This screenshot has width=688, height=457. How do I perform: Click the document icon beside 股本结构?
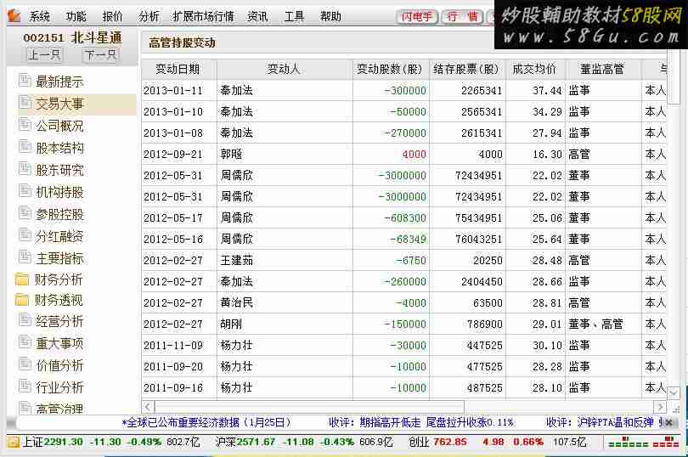(25, 147)
